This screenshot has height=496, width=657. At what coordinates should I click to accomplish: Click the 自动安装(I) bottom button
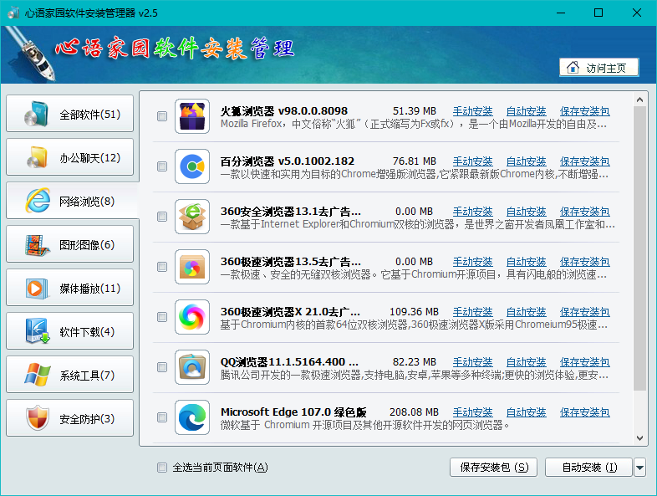click(x=588, y=467)
